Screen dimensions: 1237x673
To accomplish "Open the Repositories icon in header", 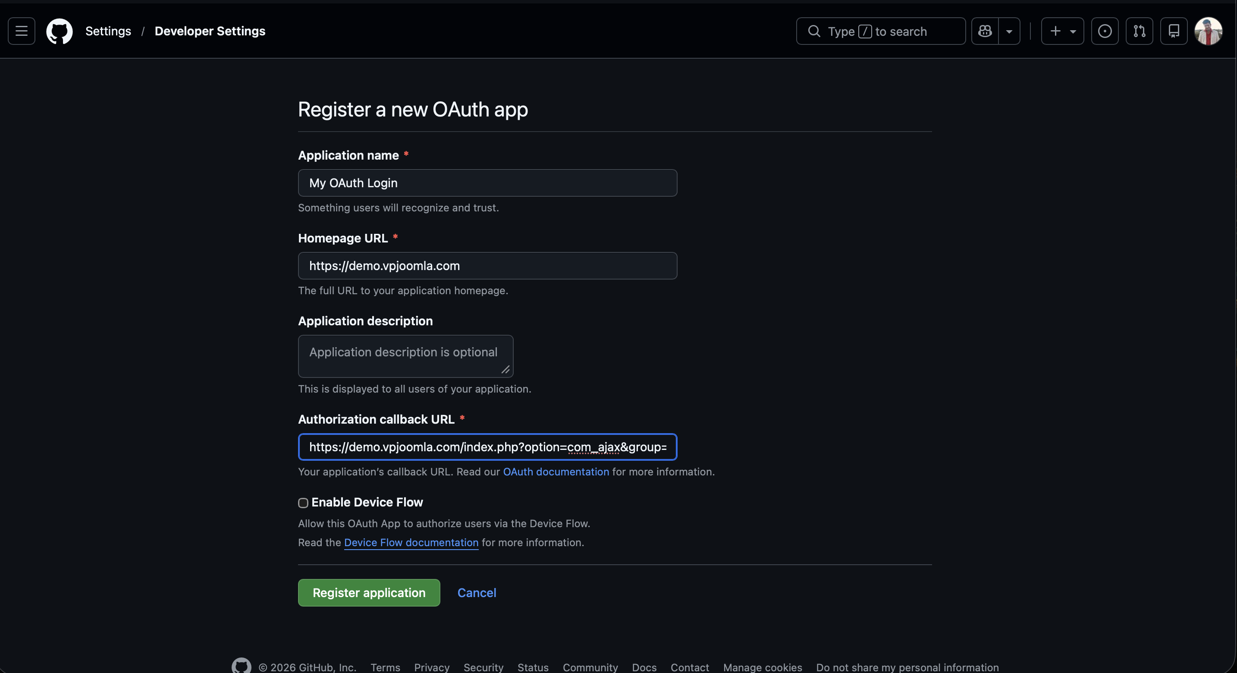I will pos(1174,31).
